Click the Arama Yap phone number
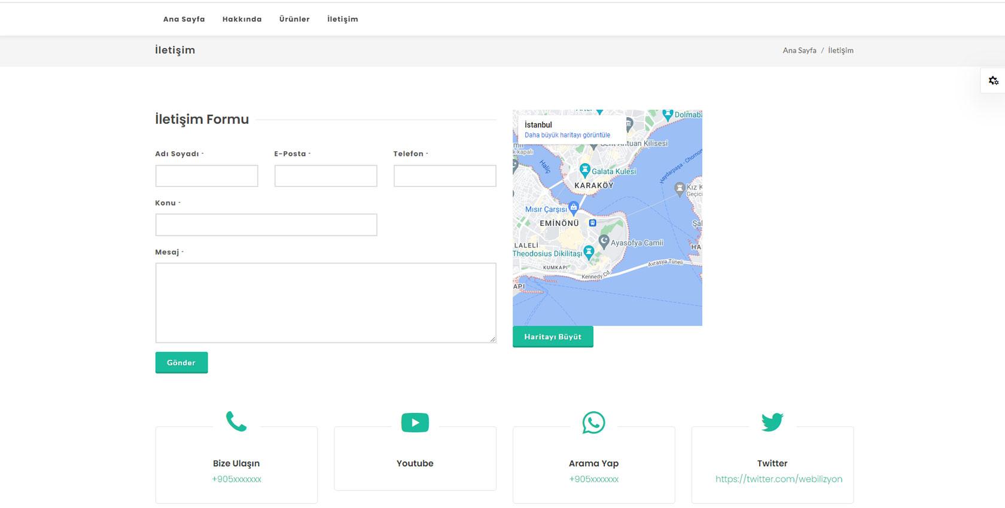 click(x=593, y=479)
